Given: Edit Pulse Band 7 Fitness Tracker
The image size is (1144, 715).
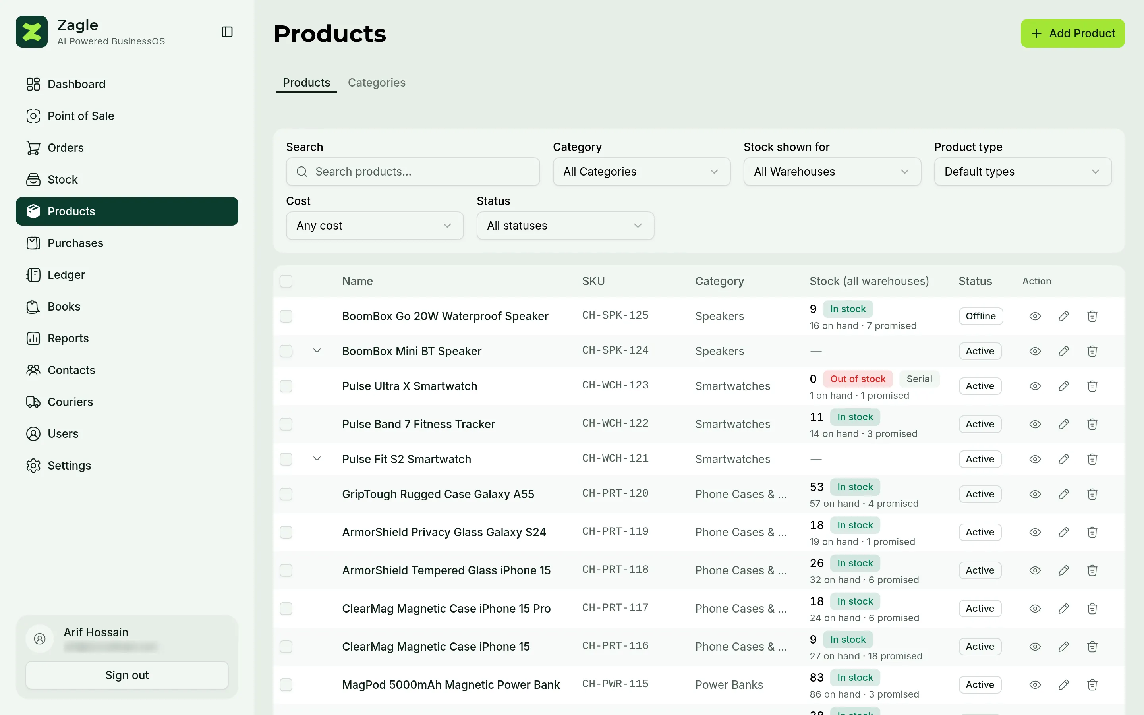Looking at the screenshot, I should (x=1064, y=424).
